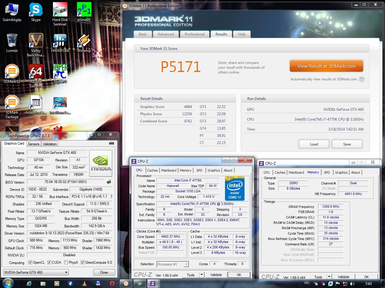Open the Lomtár recycle bin icon

(x=12, y=43)
